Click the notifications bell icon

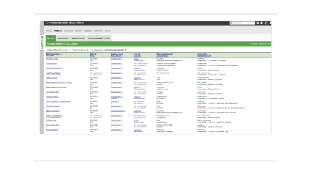262,23
